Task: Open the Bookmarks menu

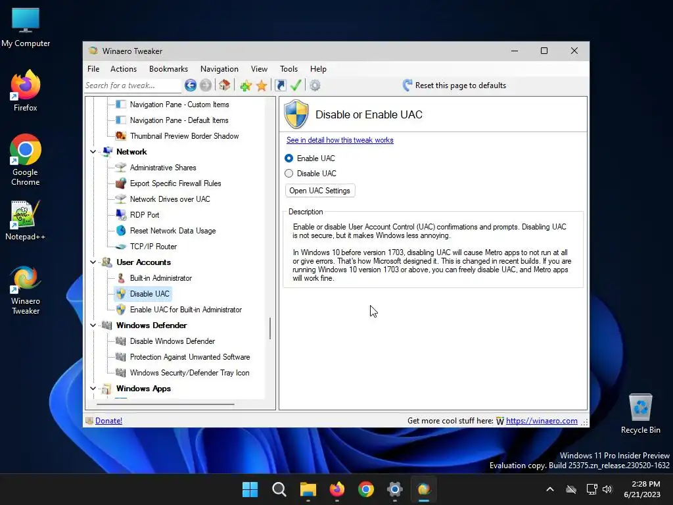Action: pos(168,68)
